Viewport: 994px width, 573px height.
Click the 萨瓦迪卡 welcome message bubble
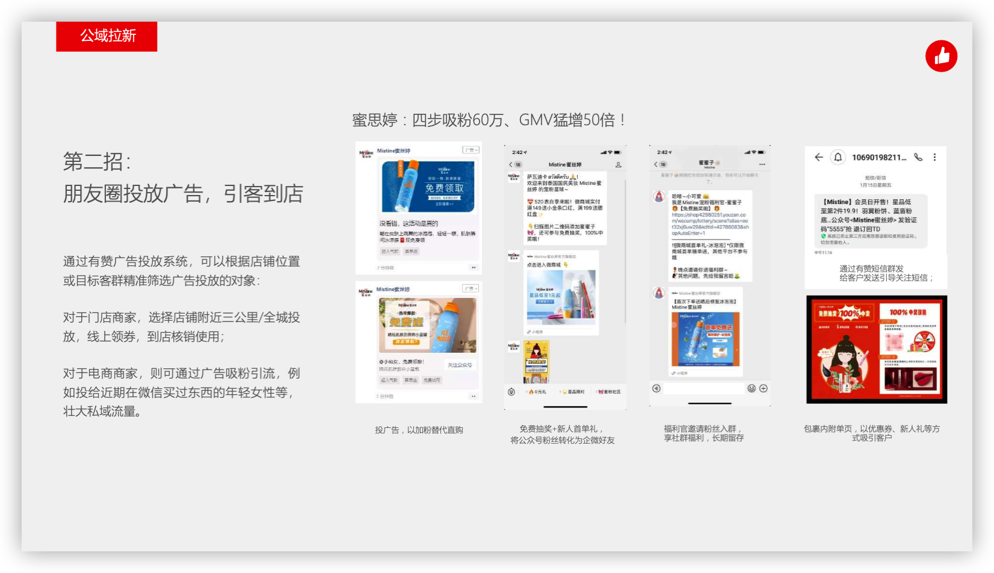coord(565,208)
